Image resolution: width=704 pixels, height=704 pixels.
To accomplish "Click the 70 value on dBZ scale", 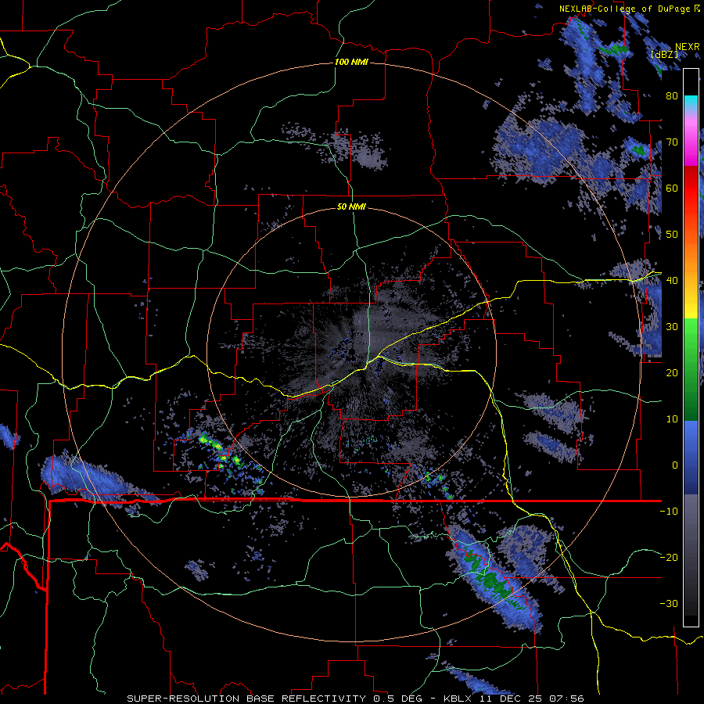I will point(672,142).
